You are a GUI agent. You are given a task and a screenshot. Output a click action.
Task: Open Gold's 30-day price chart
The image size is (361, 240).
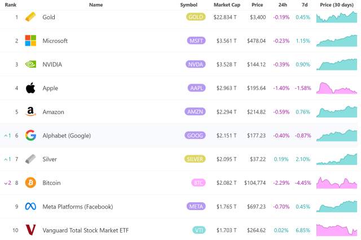[337, 17]
